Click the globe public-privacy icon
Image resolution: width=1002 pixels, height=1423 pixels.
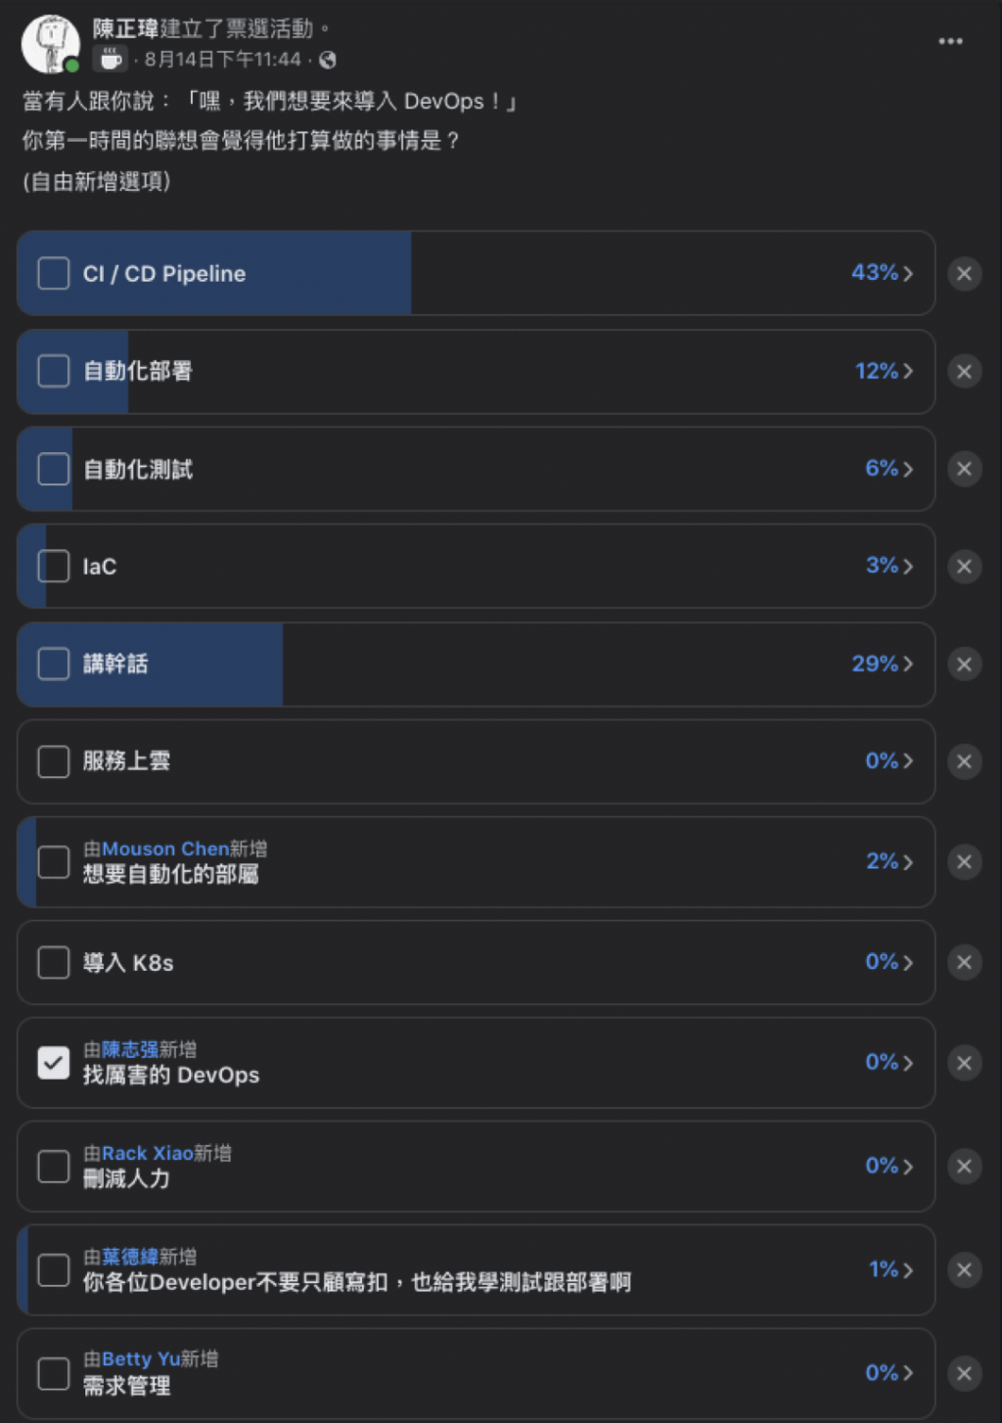pos(328,60)
